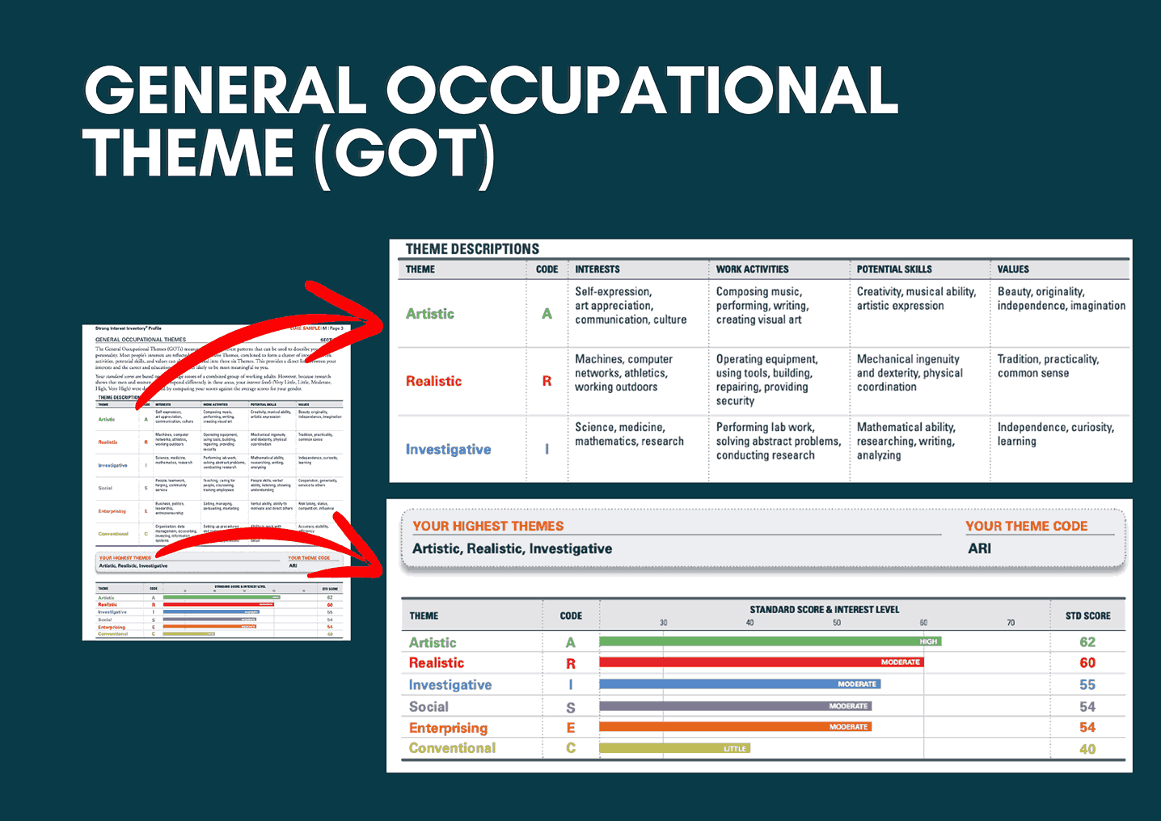Click the blue Investigative MODERATE score bar

pos(740,684)
